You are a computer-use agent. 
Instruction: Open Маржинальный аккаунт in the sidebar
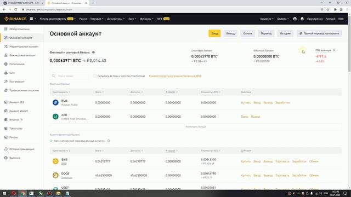pos(24,47)
